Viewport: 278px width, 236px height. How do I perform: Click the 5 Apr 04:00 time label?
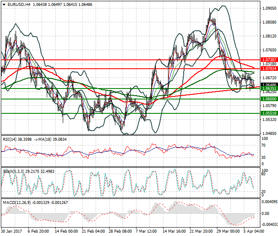pyautogui.click(x=254, y=231)
